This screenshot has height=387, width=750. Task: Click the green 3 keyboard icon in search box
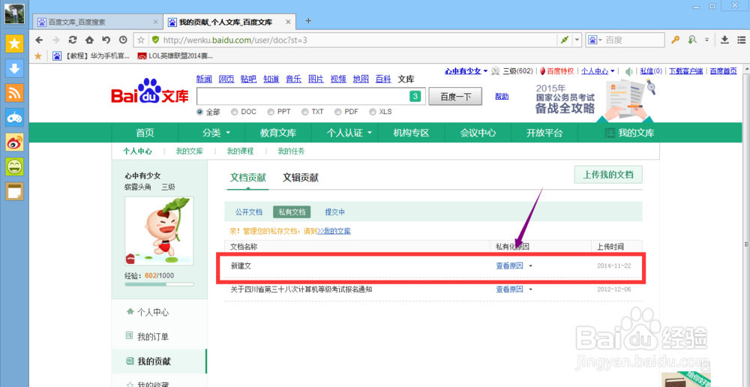click(415, 97)
